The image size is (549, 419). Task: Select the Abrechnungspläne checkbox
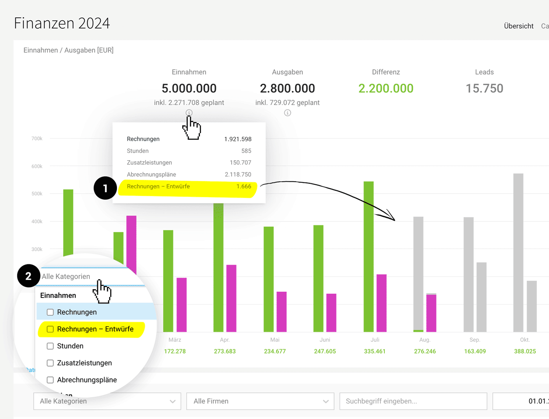50,380
